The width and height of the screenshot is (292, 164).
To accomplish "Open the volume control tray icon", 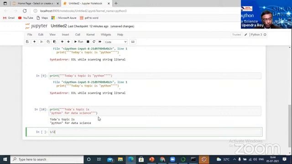I will coord(255,159).
